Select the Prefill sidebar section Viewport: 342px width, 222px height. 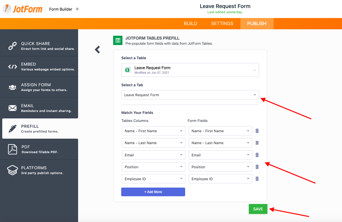click(x=40, y=129)
